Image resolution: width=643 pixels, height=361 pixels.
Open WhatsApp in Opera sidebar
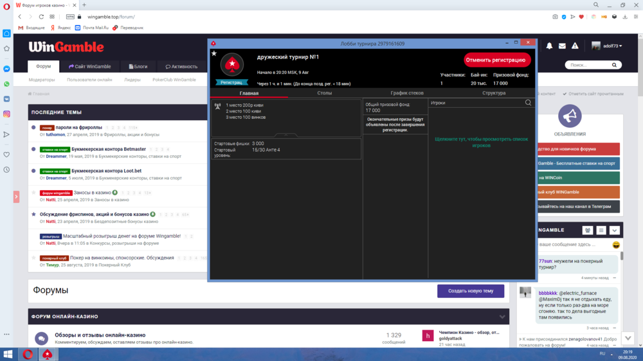pyautogui.click(x=6, y=84)
